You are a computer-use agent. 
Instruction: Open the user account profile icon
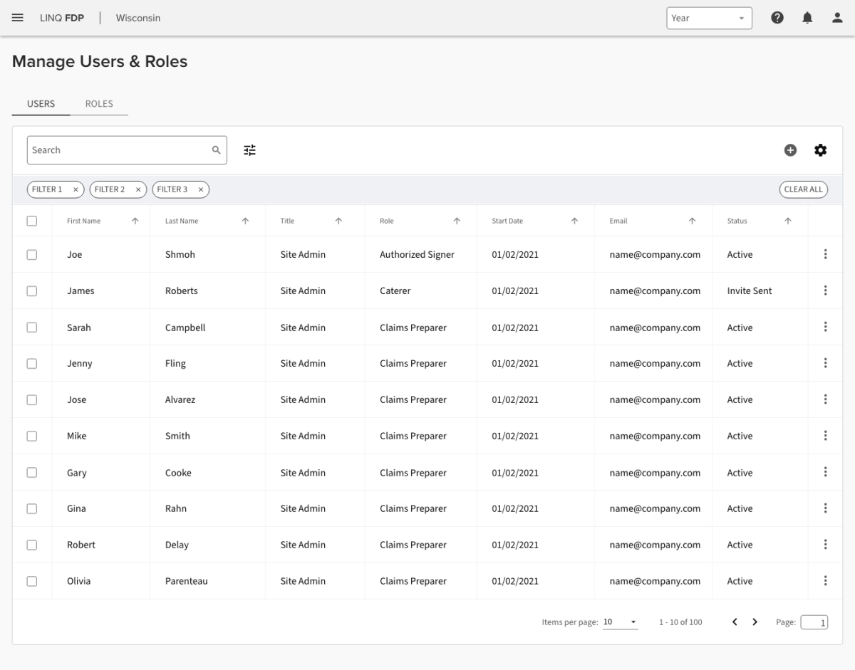click(837, 18)
